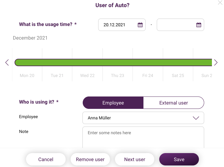Open the end date calendar picker icon
224x167 pixels.
(x=199, y=25)
